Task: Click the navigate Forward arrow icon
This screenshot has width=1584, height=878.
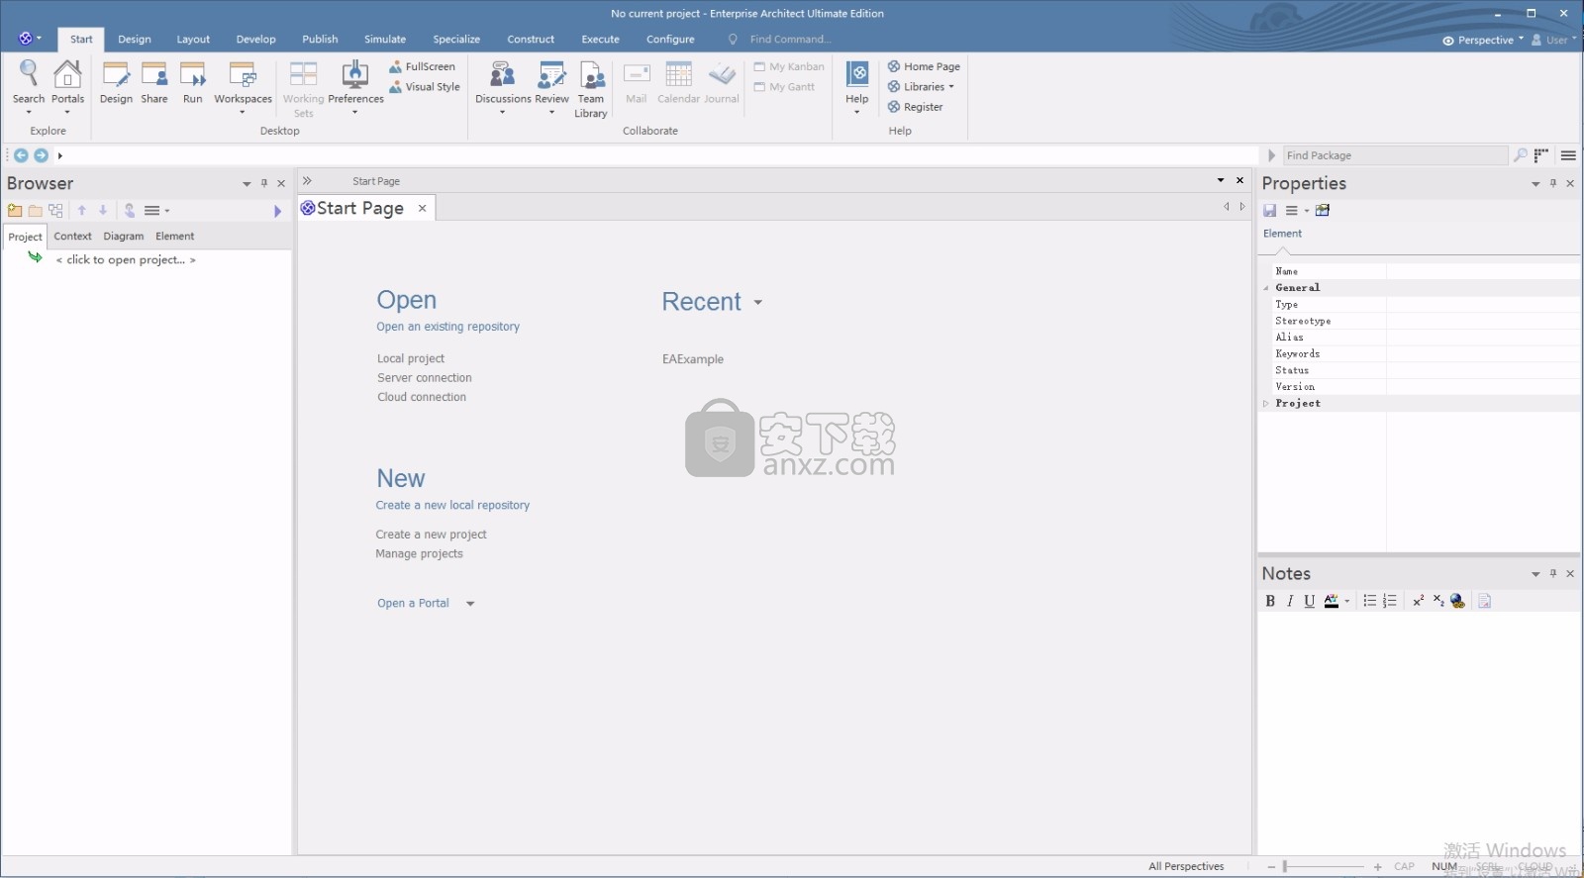Action: tap(41, 155)
